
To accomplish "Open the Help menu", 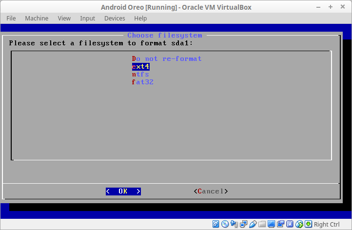I will coord(140,18).
